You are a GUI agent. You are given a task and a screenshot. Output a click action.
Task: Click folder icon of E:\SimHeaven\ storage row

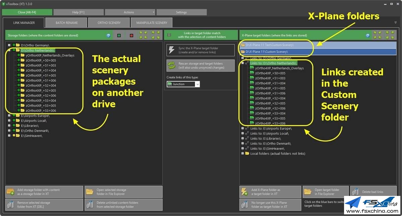point(18,136)
